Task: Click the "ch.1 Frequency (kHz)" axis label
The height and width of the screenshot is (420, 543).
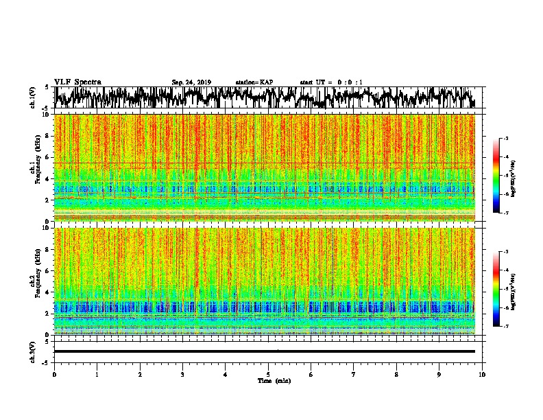Action: coord(35,160)
